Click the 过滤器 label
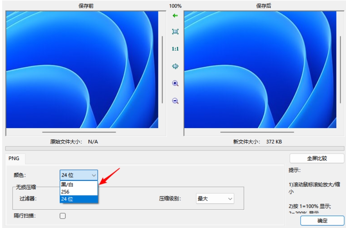 28,198
